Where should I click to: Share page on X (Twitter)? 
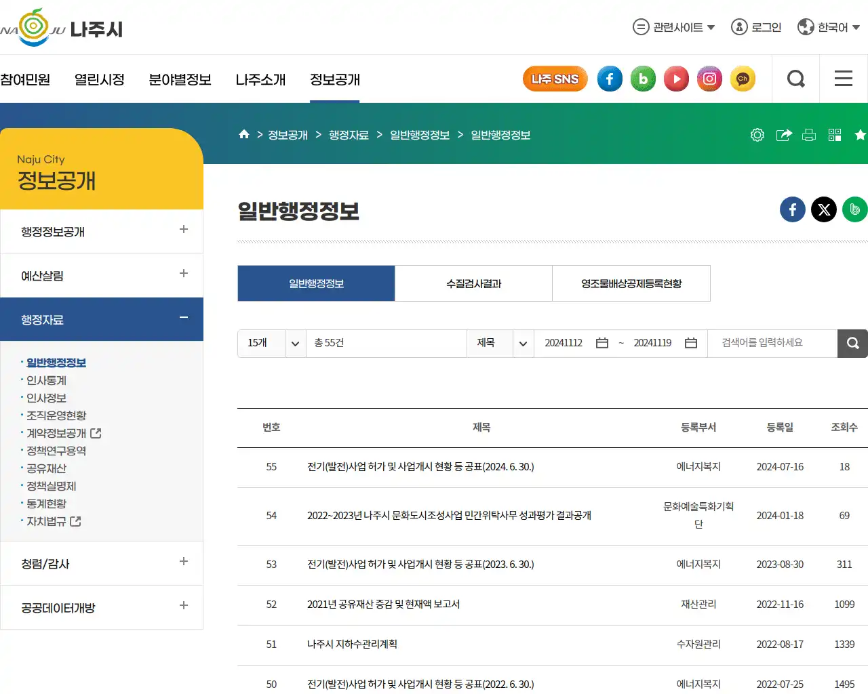(x=824, y=209)
